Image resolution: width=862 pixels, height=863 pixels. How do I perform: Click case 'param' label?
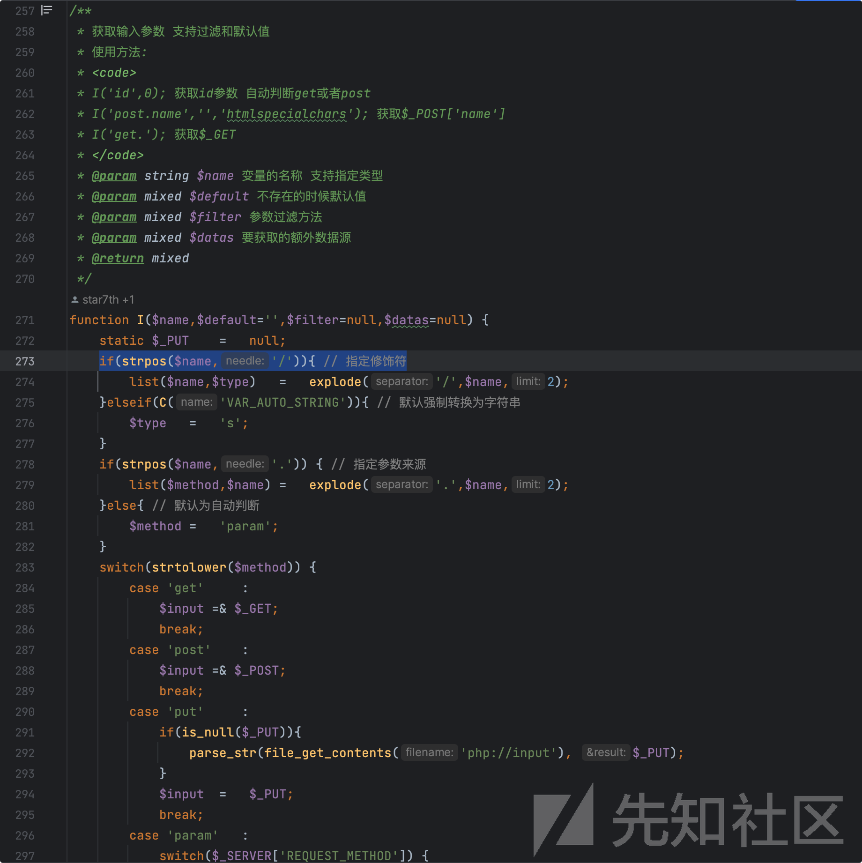point(174,835)
